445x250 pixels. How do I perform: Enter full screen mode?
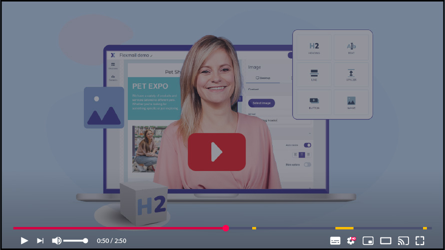tap(420, 240)
